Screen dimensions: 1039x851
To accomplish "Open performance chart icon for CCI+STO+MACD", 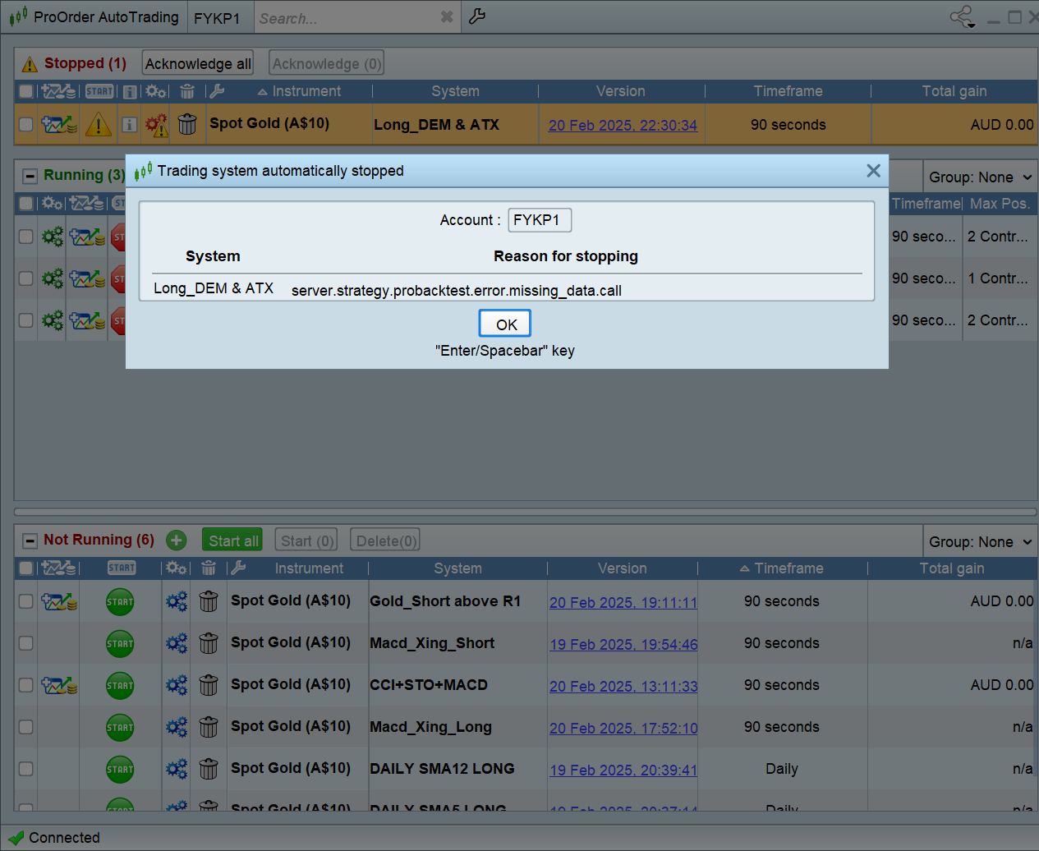I will 59,686.
